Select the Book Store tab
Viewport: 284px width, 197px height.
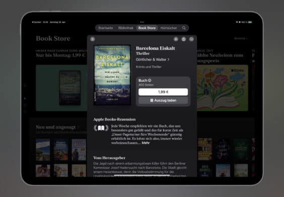coord(147,28)
